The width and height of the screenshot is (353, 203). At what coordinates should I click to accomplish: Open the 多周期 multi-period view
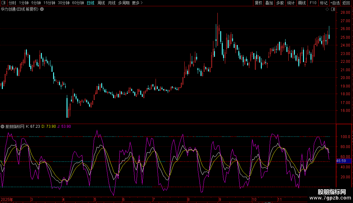tap(124, 3)
